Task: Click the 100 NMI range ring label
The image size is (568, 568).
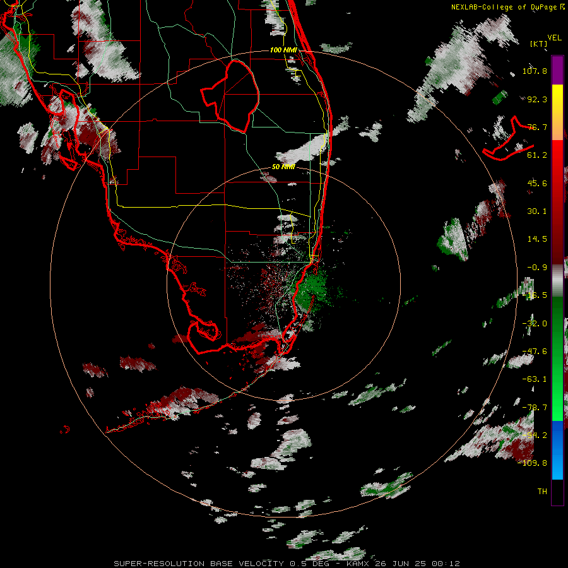Action: point(283,50)
